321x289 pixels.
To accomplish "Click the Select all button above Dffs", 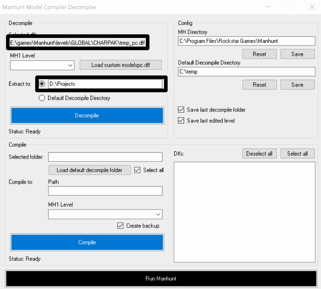I will [297, 153].
